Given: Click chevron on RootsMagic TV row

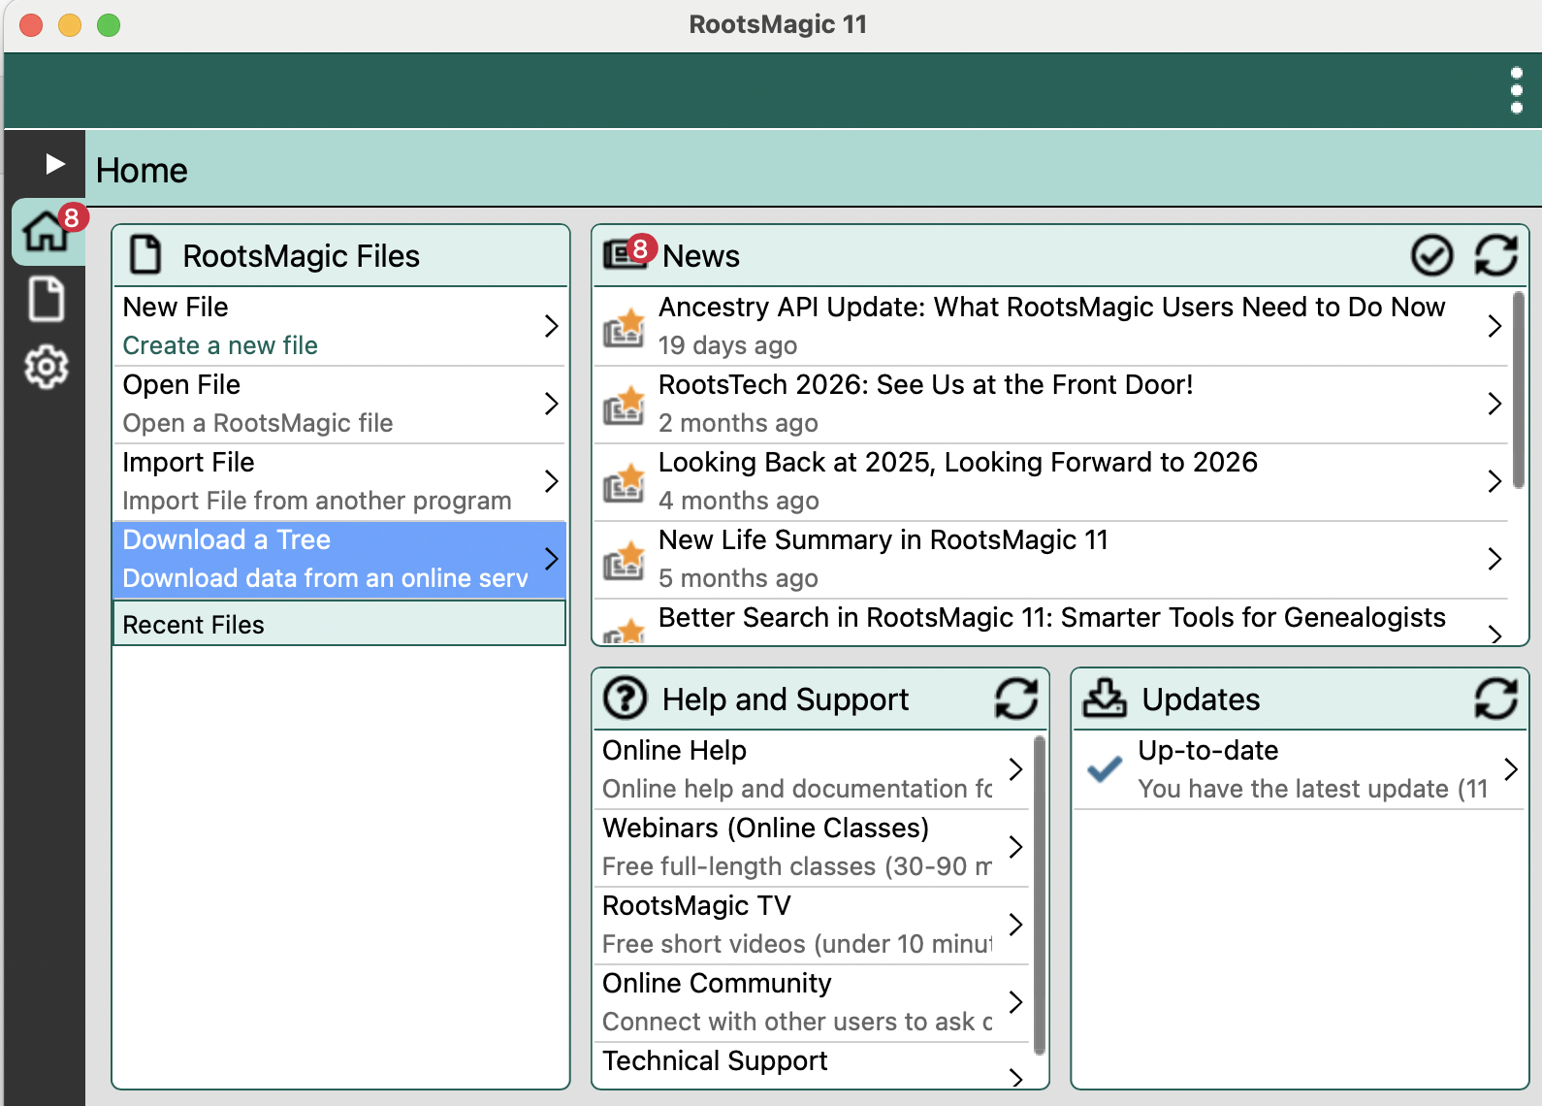Looking at the screenshot, I should point(1015,925).
